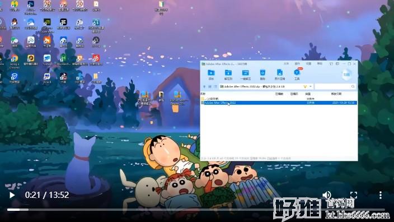Viewport: 394px width, 222px height.
Task: Click the 0:21 / 13:52 time display
Action: [47, 195]
